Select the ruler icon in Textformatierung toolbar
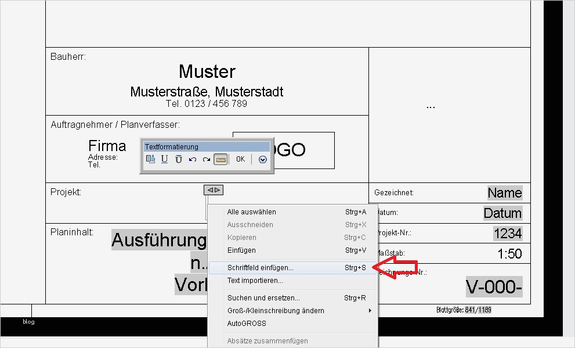This screenshot has height=348, width=575. click(x=221, y=159)
